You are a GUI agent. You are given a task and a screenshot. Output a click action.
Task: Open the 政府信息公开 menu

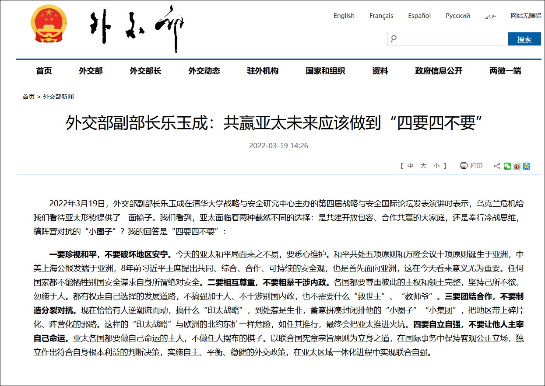coord(438,71)
